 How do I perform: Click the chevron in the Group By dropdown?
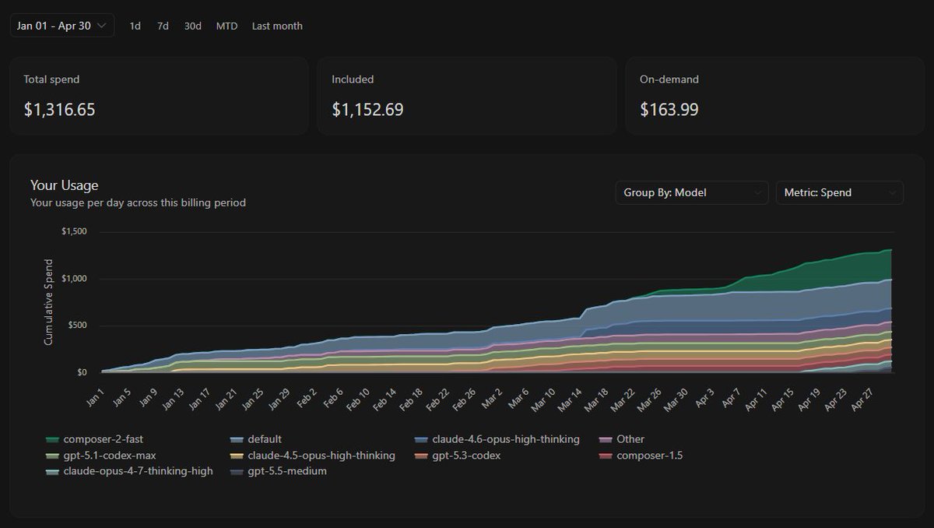pyautogui.click(x=758, y=192)
